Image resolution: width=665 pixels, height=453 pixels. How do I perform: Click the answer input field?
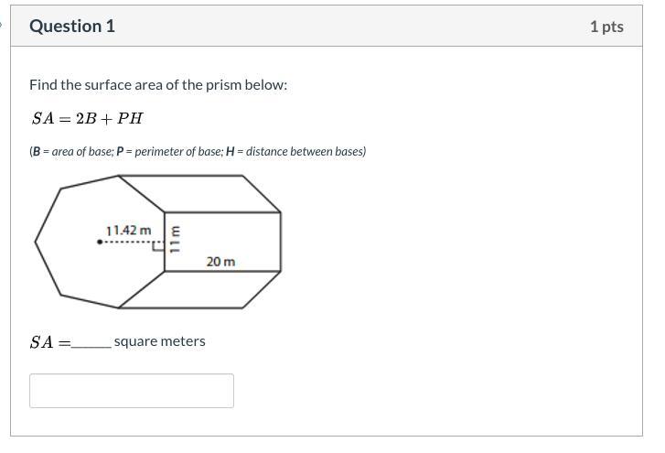pos(132,391)
